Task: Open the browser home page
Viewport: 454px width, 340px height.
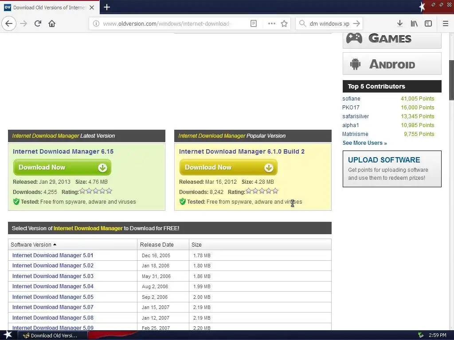Action: (52, 23)
